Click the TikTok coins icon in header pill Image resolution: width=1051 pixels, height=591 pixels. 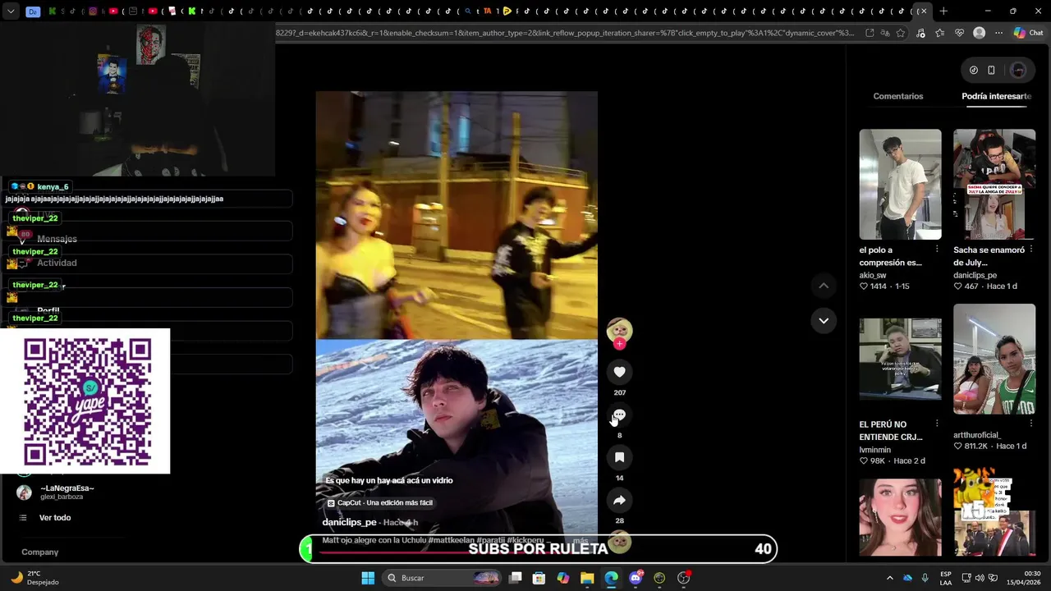pos(974,71)
